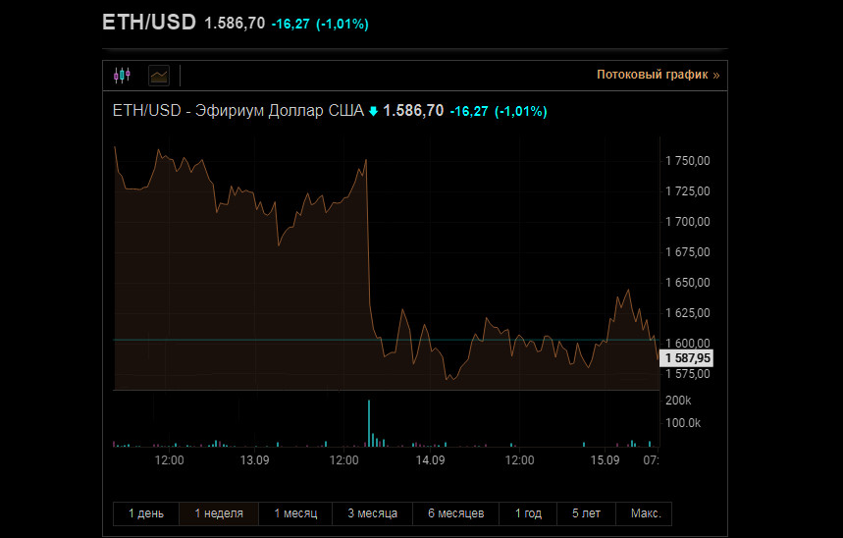This screenshot has width=843, height=538.
Task: Choose the 5 лет period
Action: click(x=586, y=513)
